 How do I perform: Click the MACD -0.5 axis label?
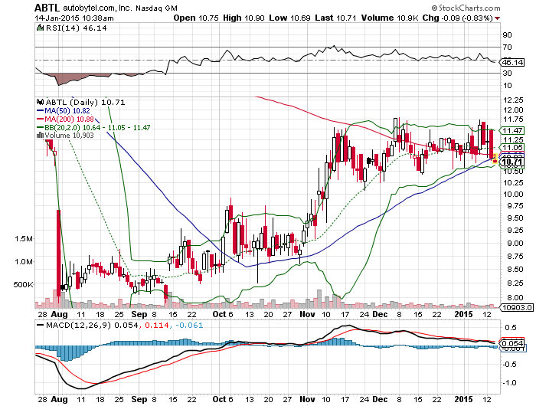[509, 365]
